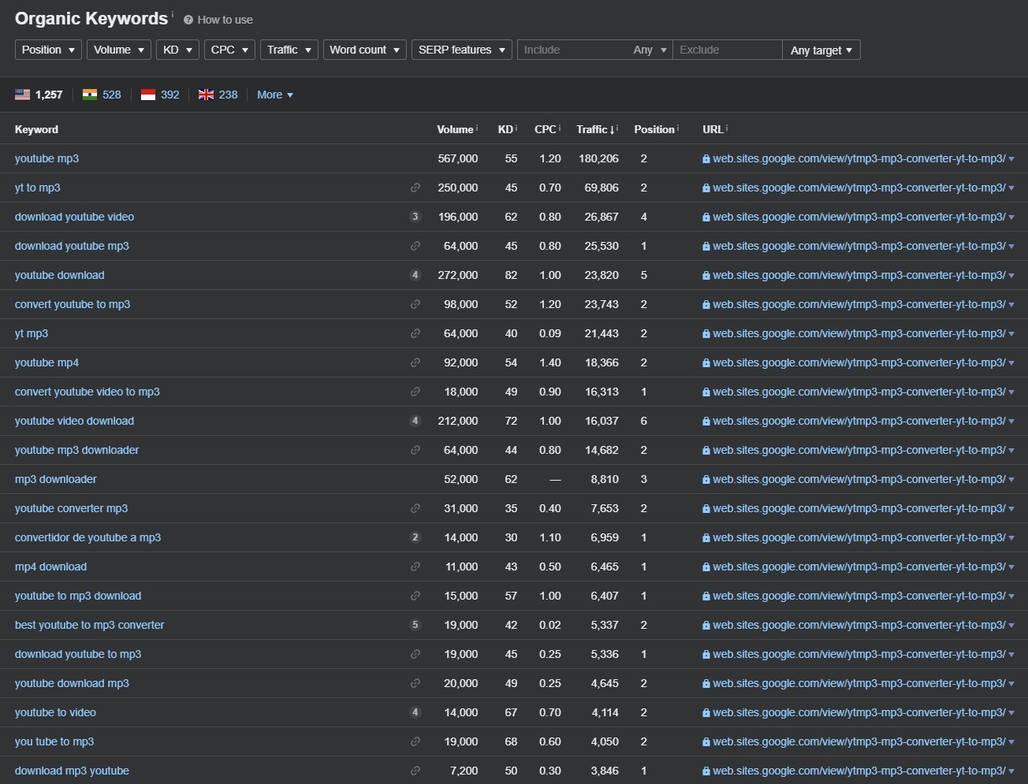
Task: Open the best youtube to mp3 converter keyword
Action: point(90,625)
